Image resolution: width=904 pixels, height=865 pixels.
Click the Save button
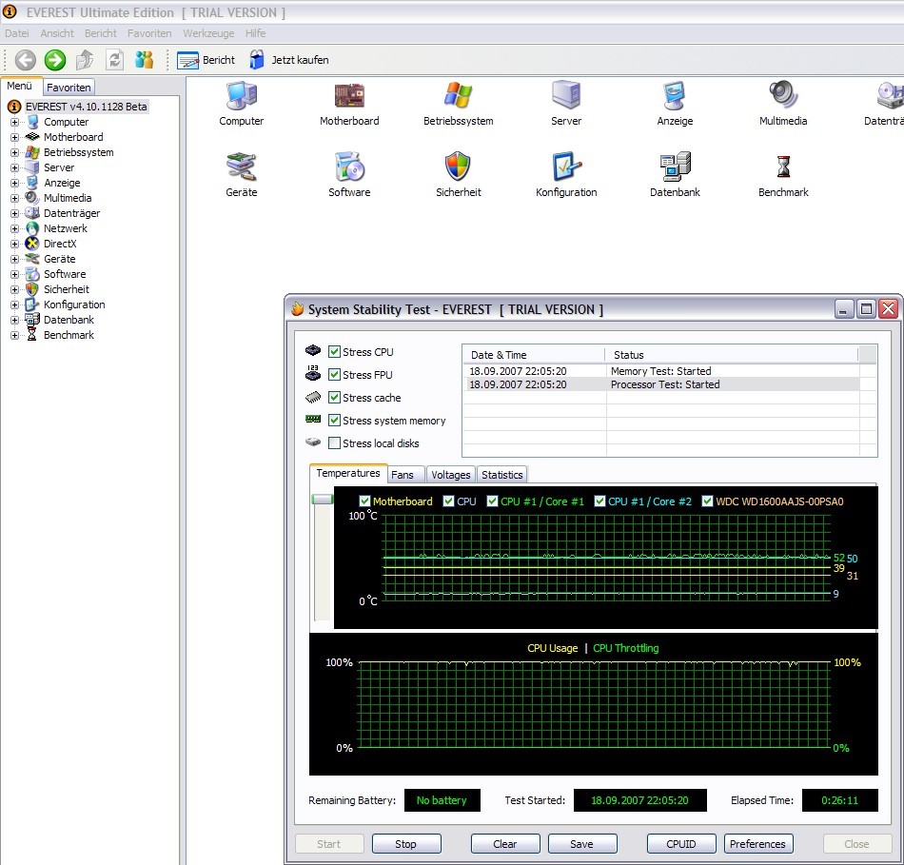pos(581,844)
